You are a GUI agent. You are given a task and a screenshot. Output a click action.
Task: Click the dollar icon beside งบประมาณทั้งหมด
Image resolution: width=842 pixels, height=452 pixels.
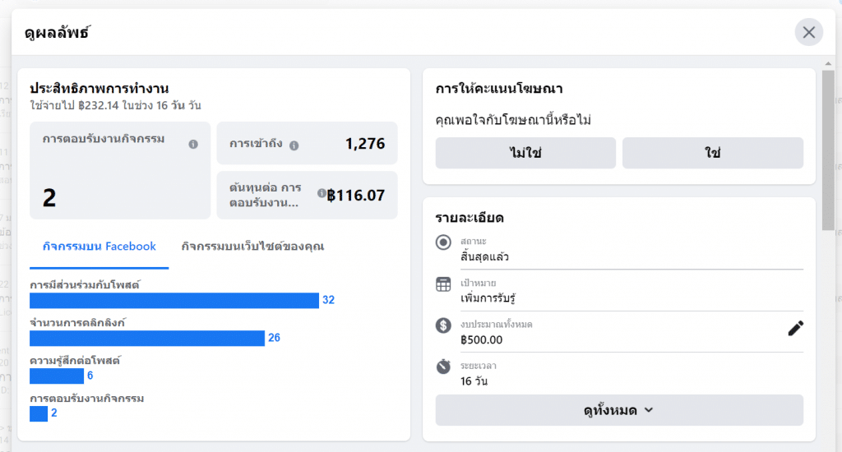tap(443, 325)
